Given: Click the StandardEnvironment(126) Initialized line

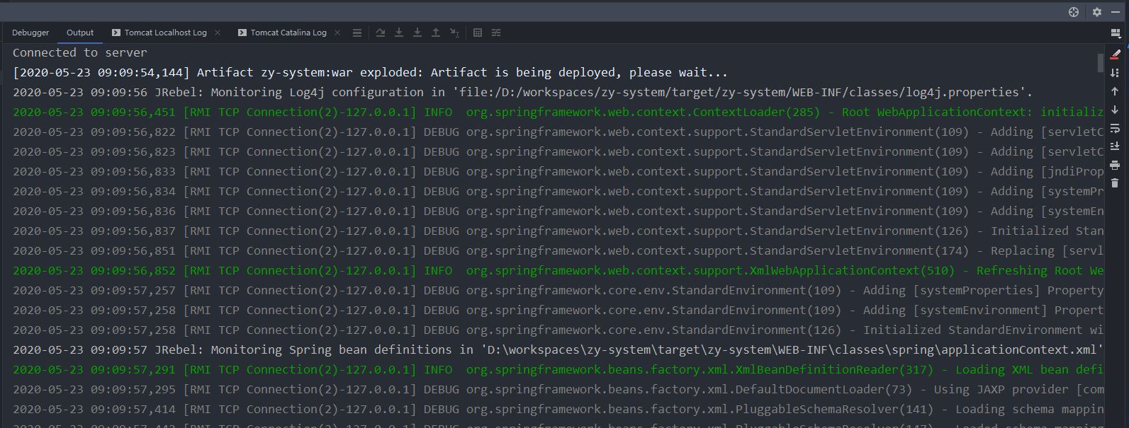Looking at the screenshot, I should coord(558,330).
